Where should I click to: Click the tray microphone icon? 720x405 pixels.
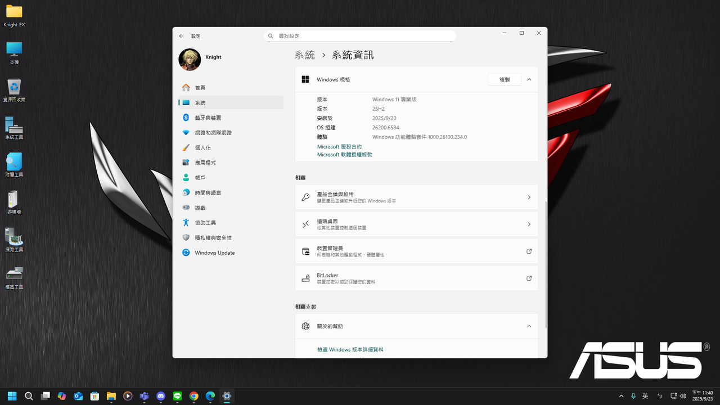pos(633,396)
